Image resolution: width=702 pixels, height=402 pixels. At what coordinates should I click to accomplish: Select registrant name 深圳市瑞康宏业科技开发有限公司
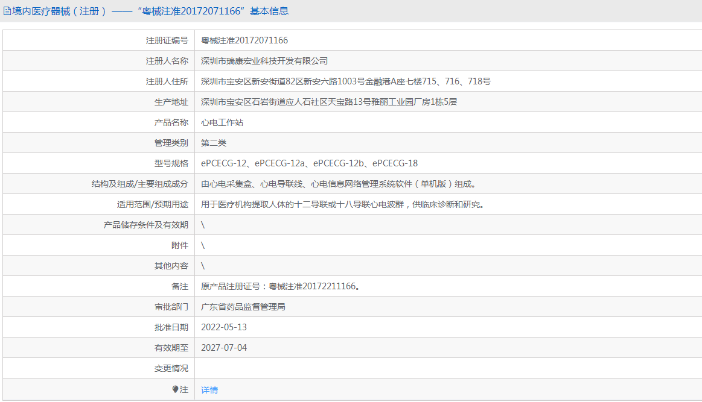pos(264,61)
